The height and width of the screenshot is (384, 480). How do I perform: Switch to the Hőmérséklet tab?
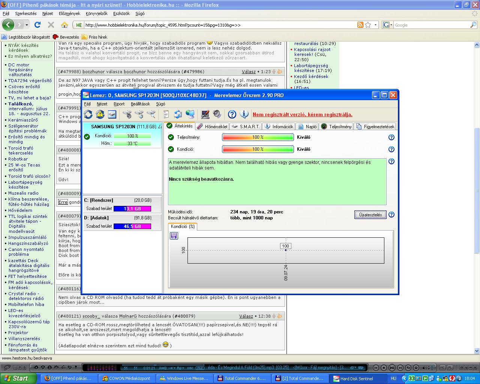click(x=213, y=126)
